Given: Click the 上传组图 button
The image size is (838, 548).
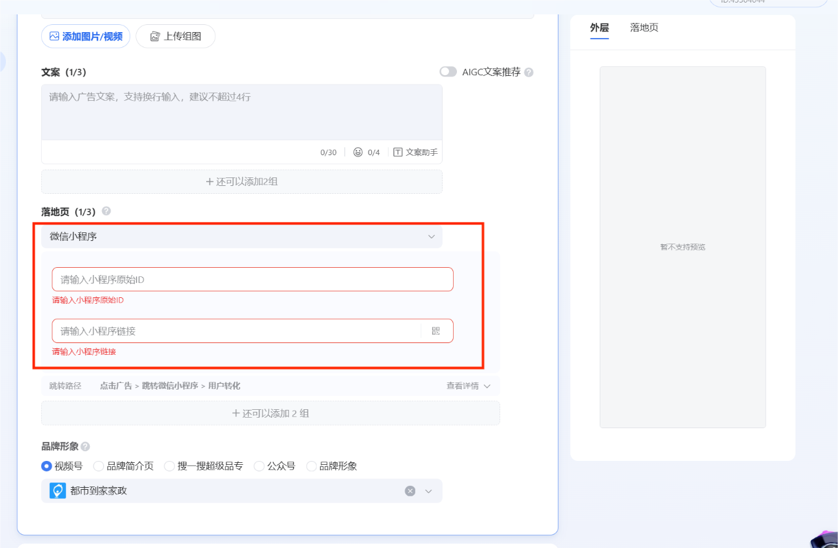Looking at the screenshot, I should [x=175, y=36].
